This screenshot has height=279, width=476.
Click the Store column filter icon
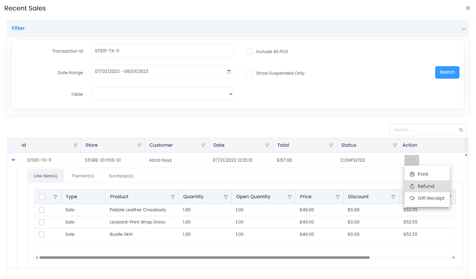[139, 146]
